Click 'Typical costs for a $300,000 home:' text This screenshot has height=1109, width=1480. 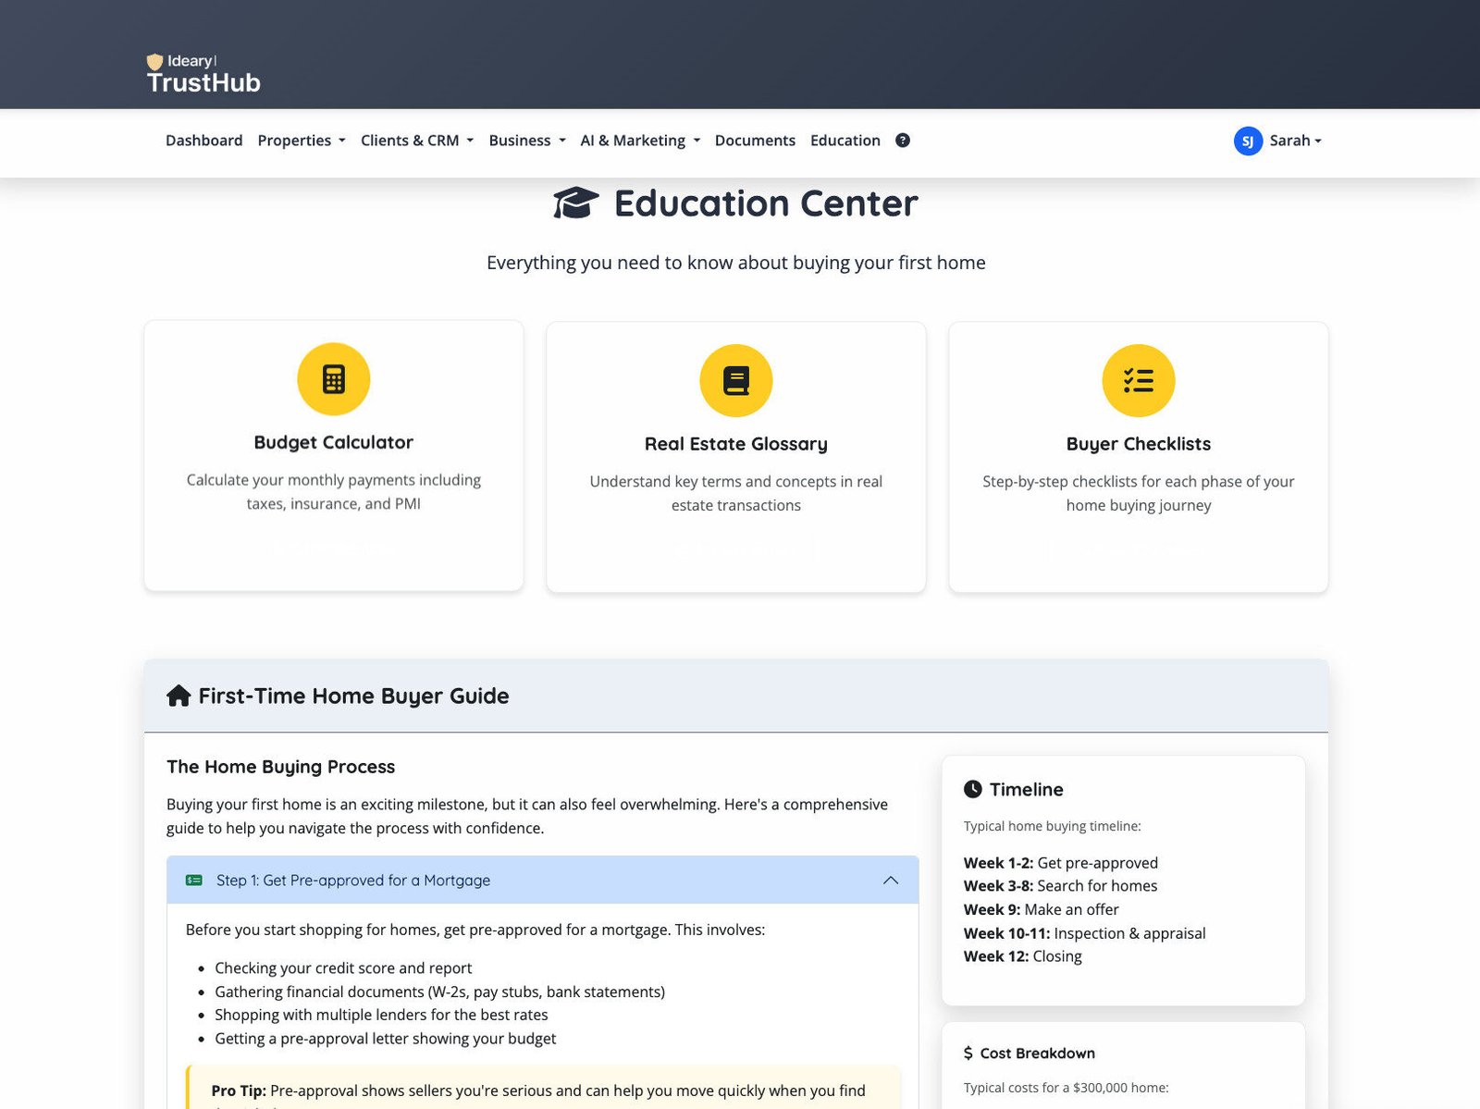[x=1067, y=1088]
